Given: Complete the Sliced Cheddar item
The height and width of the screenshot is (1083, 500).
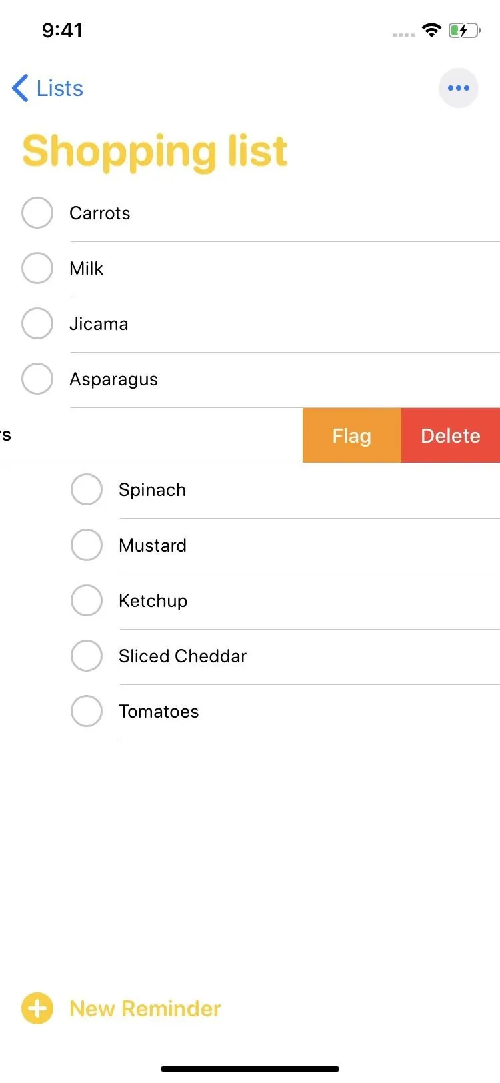Looking at the screenshot, I should click(x=87, y=656).
